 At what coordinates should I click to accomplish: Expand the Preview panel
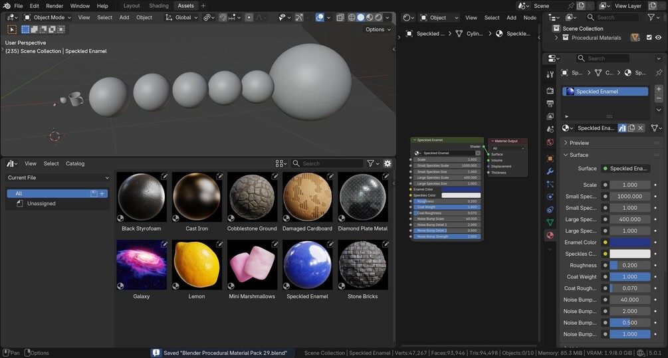579,143
